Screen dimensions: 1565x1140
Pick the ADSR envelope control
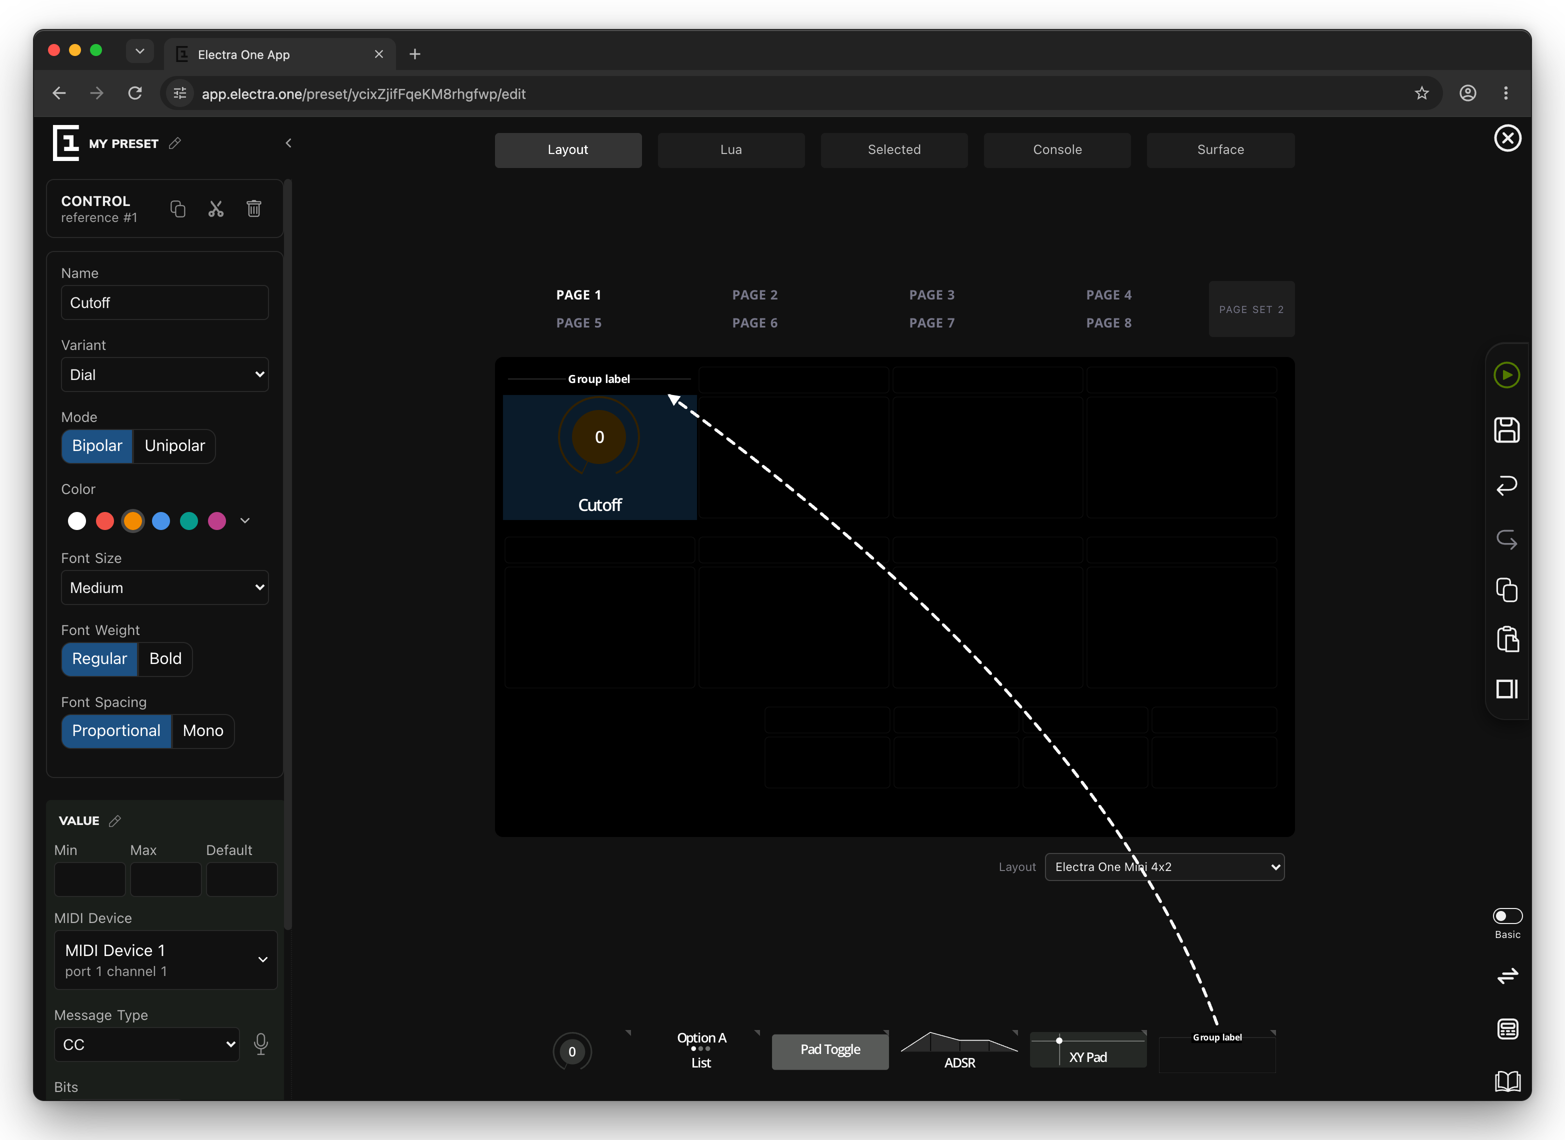tap(959, 1050)
